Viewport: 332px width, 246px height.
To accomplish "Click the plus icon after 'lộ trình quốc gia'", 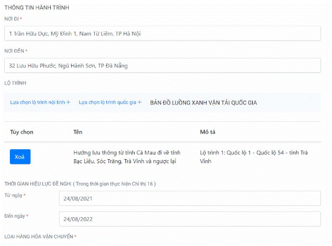I will pos(139,102).
